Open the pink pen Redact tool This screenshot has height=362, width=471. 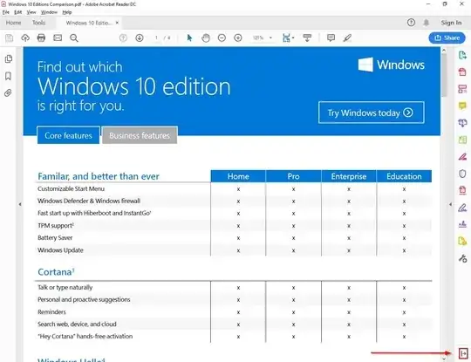tap(462, 156)
